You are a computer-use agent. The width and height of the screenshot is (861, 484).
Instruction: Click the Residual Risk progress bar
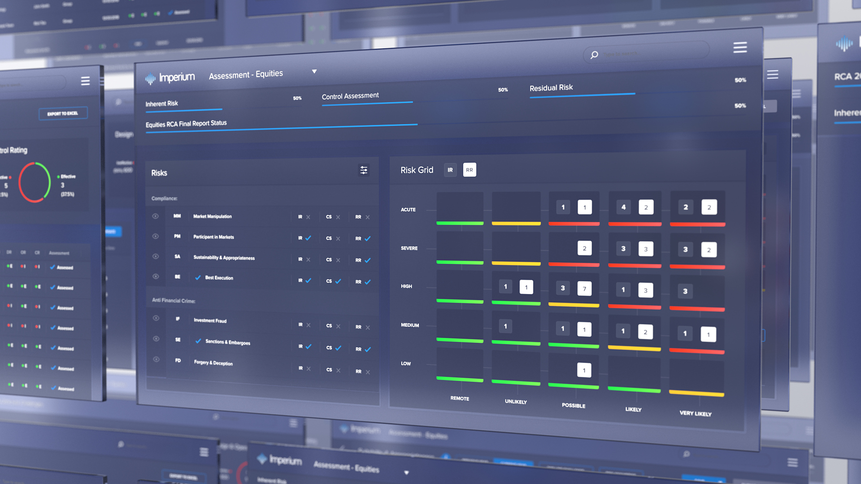pyautogui.click(x=582, y=95)
